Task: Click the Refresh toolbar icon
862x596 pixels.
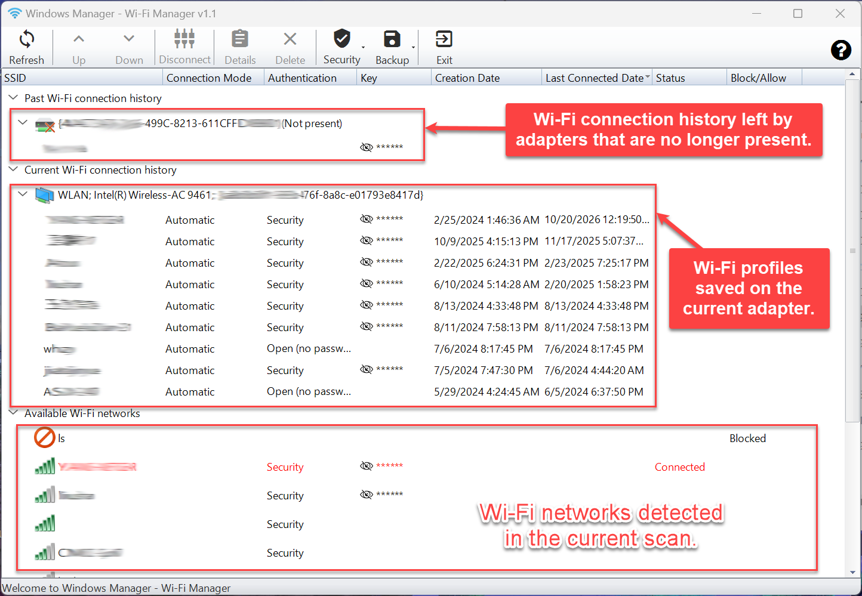Action: [x=26, y=39]
